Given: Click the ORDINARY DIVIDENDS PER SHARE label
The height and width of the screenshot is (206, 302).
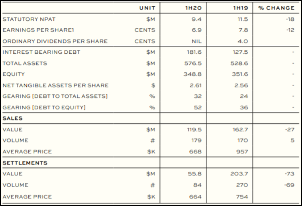Looking at the screenshot, I should click(x=55, y=41).
